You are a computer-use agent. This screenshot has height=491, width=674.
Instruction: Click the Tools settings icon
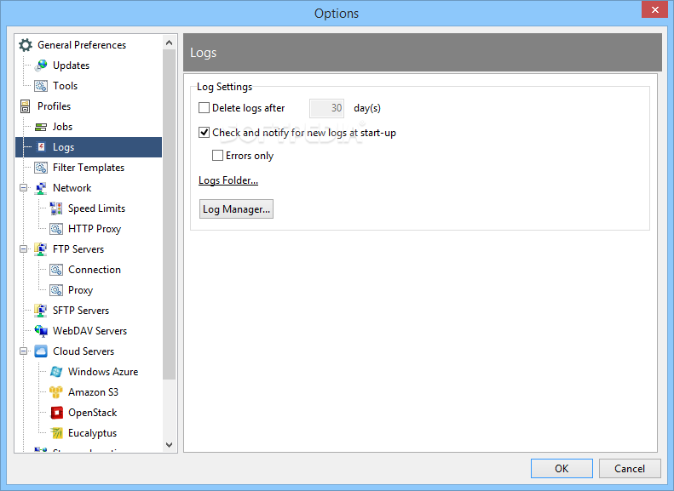pyautogui.click(x=41, y=86)
